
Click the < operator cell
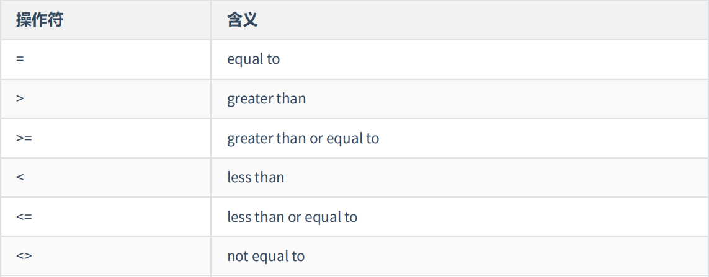(x=20, y=178)
